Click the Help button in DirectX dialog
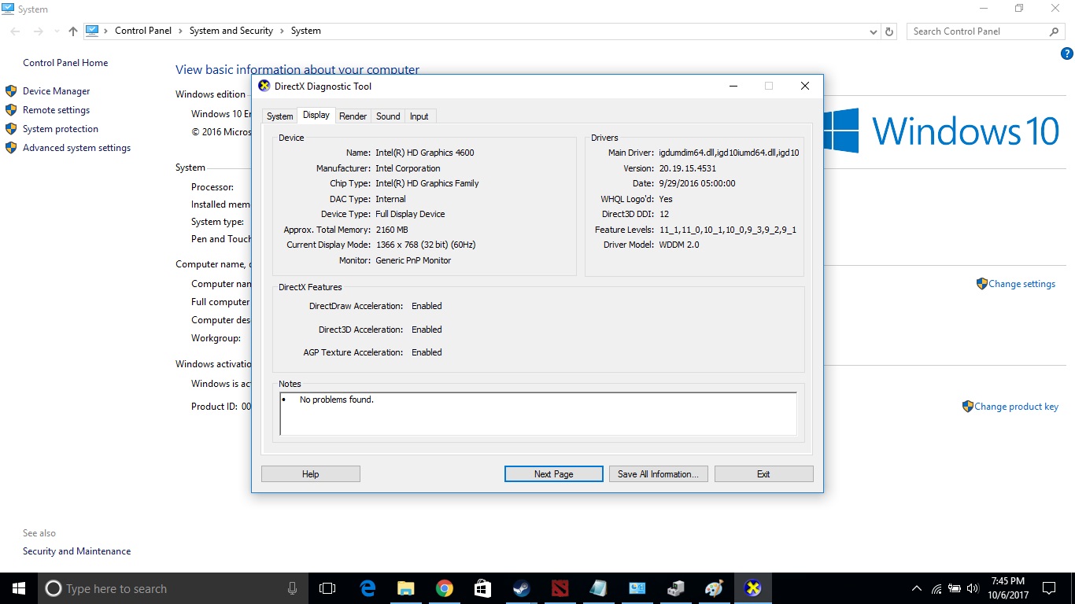The height and width of the screenshot is (604, 1075). pyautogui.click(x=311, y=474)
